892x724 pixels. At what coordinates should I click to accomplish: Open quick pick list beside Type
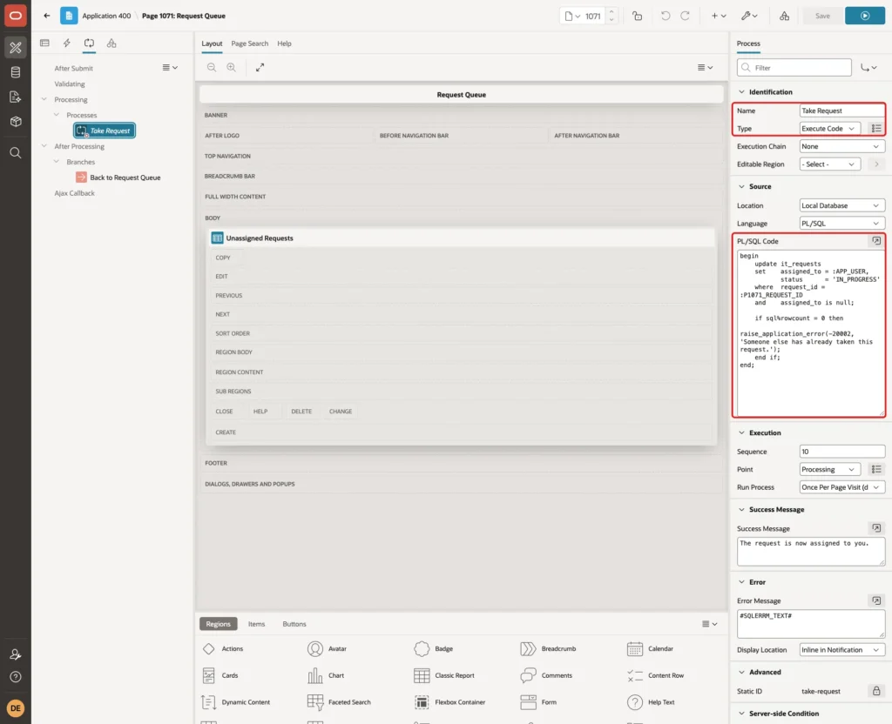point(876,129)
